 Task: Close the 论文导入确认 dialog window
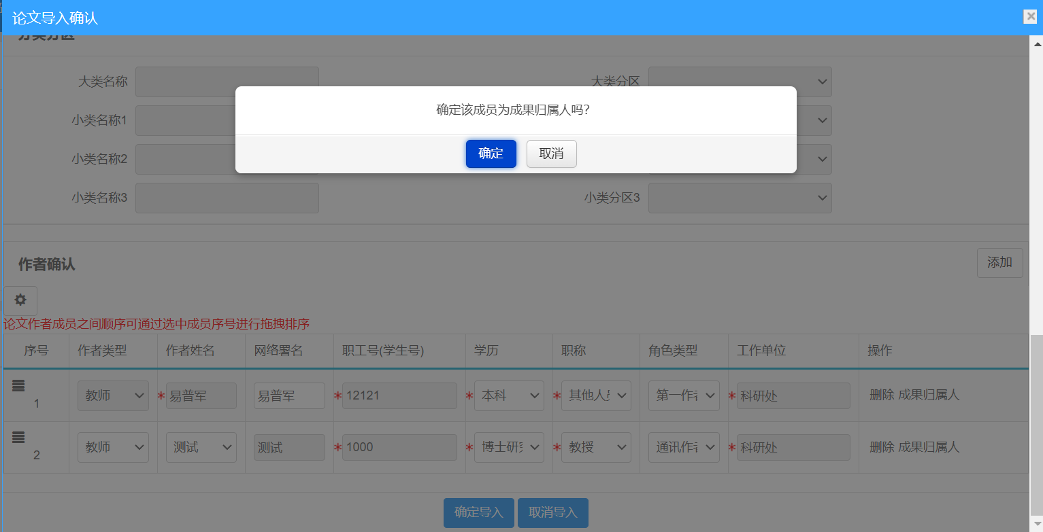(x=1031, y=17)
